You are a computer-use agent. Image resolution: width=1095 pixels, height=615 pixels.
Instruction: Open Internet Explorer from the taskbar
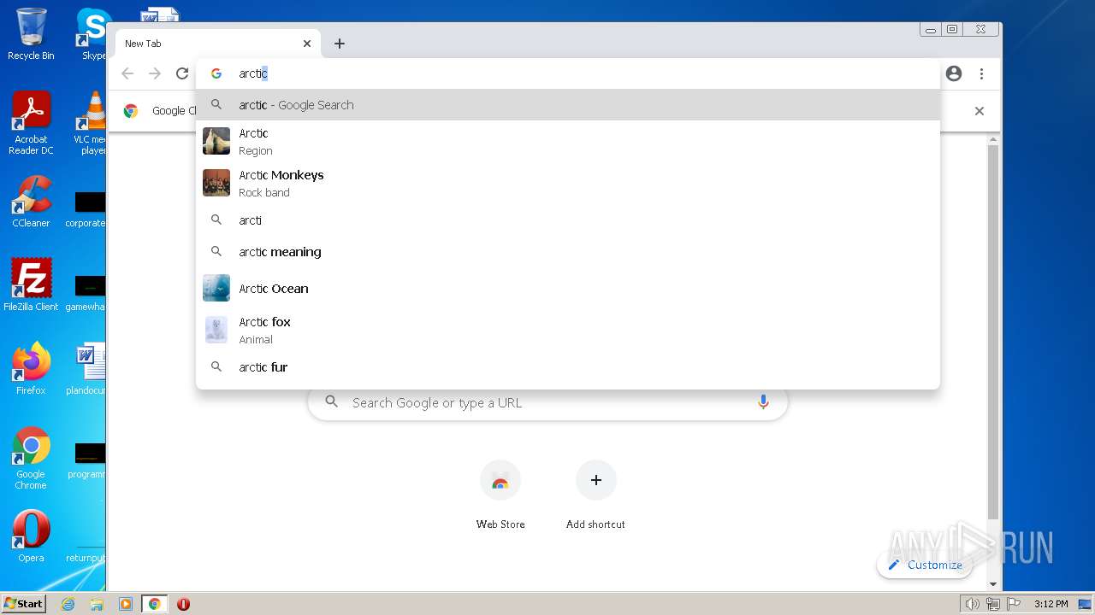(x=68, y=604)
